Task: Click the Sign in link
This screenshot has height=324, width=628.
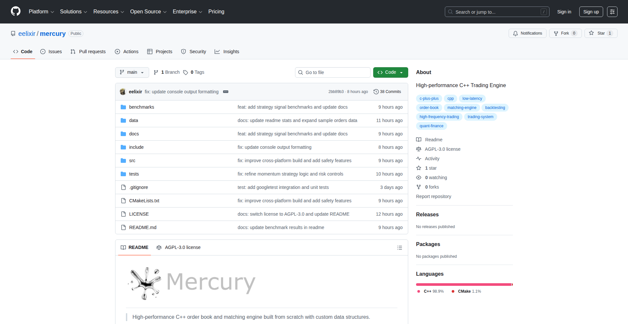Action: pos(564,12)
